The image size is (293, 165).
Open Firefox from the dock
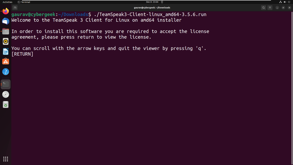coord(6,11)
